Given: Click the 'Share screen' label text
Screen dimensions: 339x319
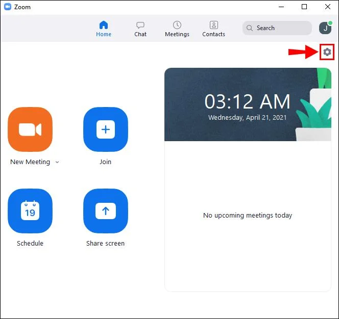Looking at the screenshot, I should click(106, 244).
